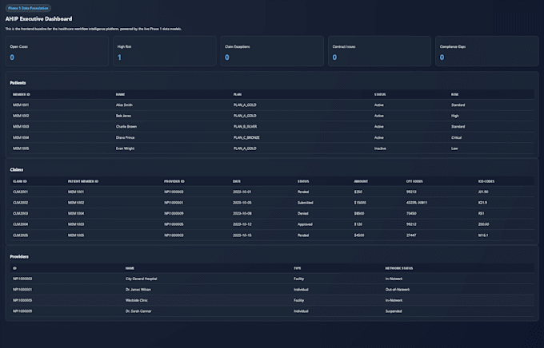
Task: Click the Patients section heading
Action: tap(18, 83)
